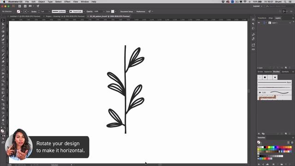
Task: Select the Hand tool
Action: (x=3, y=120)
